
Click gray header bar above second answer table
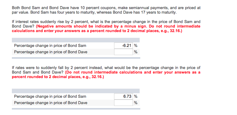(76, 91)
